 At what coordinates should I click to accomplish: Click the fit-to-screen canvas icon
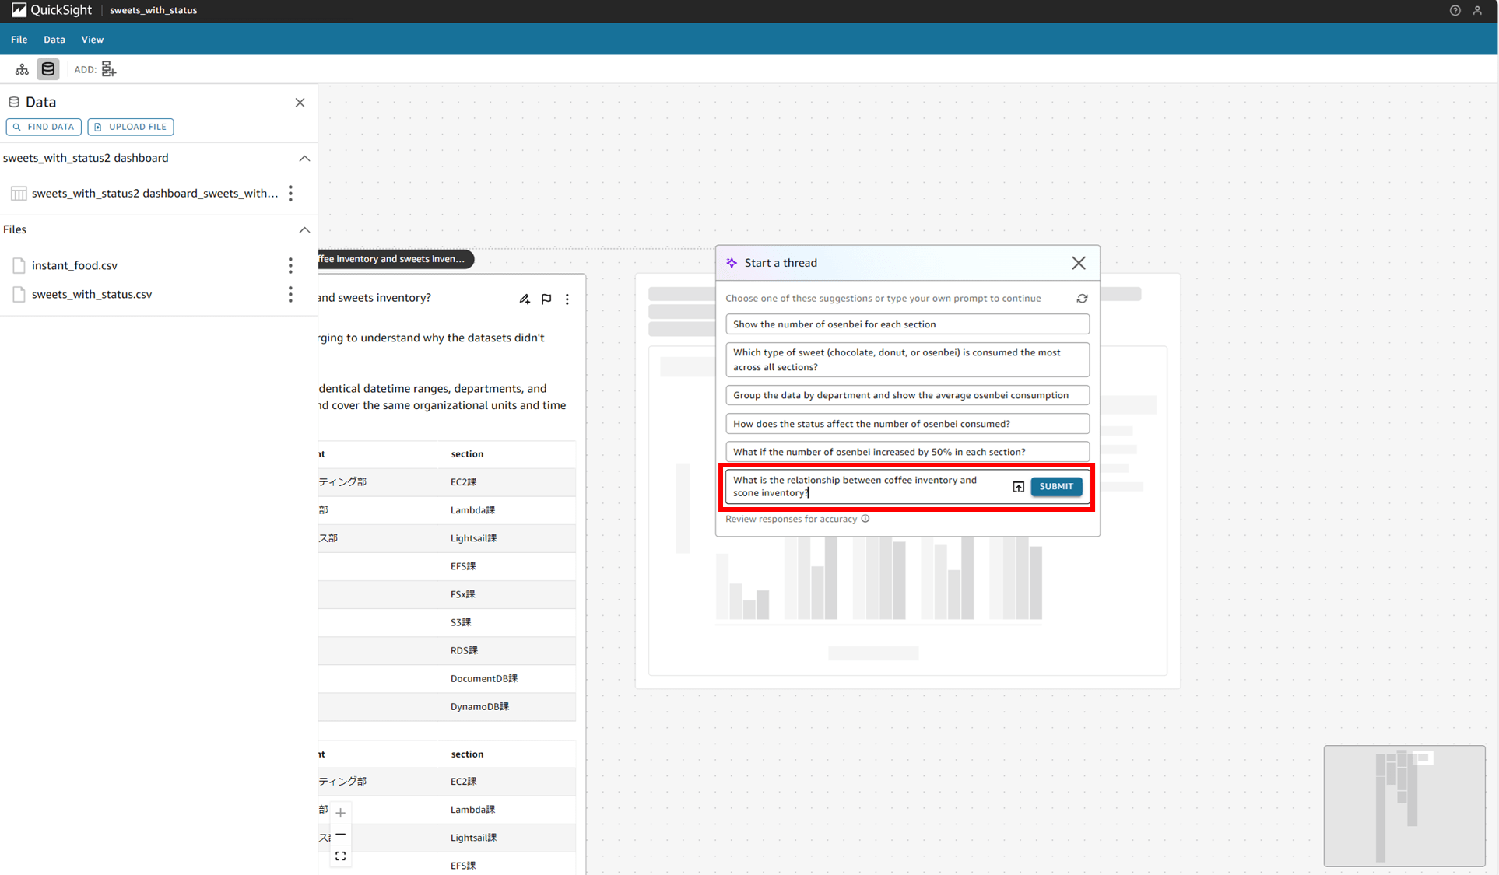341,856
